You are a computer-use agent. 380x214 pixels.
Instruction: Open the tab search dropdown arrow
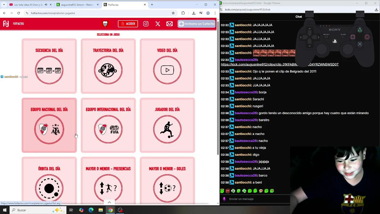pos(4,5)
